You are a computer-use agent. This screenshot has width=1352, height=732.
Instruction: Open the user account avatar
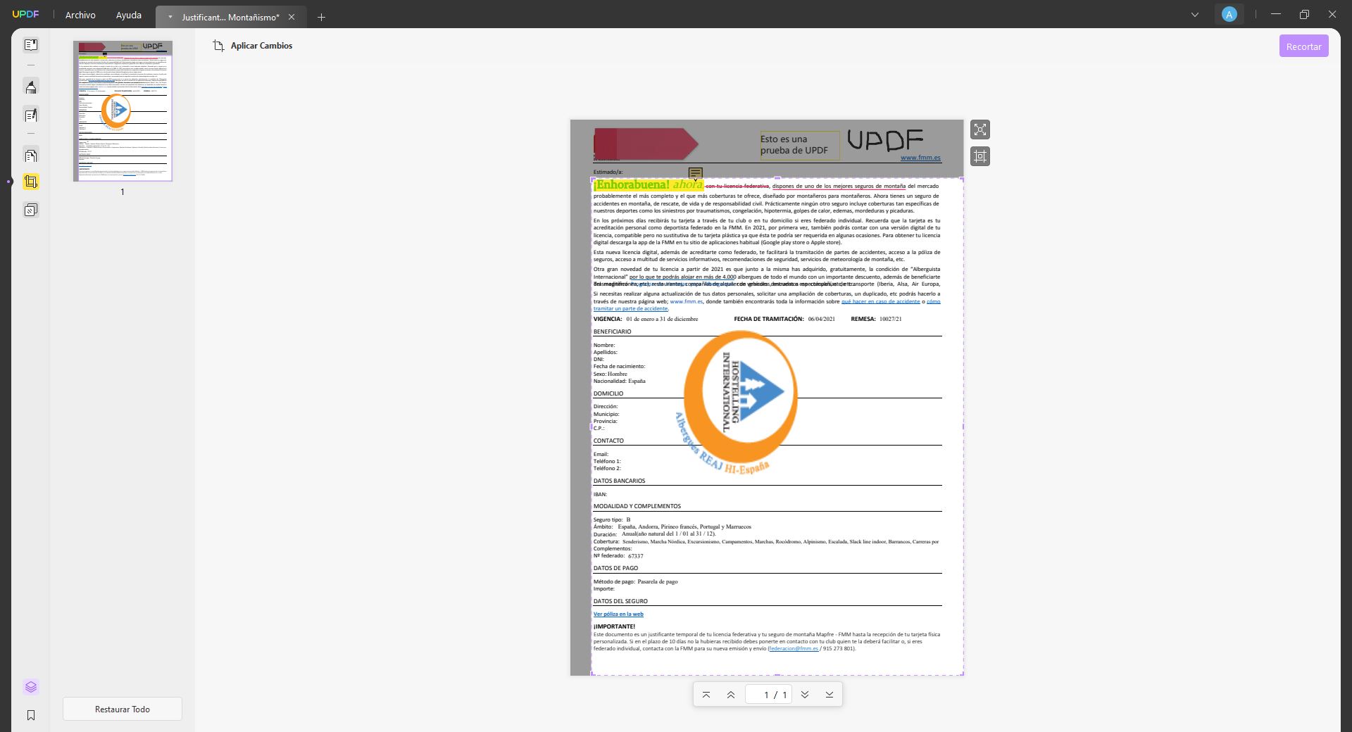[1229, 14]
